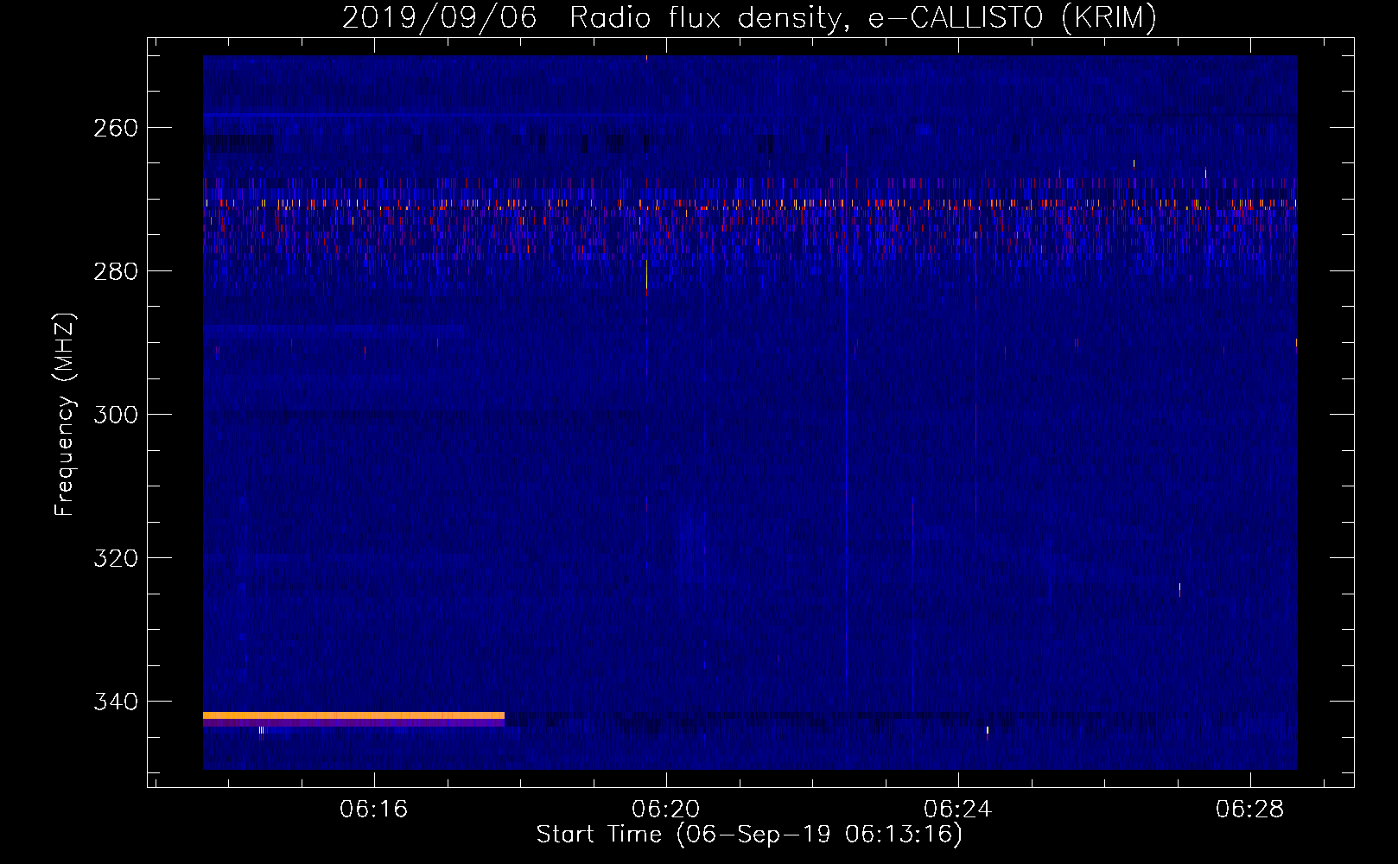Click the 280 frequency tick label
The image size is (1398, 864).
pos(114,271)
